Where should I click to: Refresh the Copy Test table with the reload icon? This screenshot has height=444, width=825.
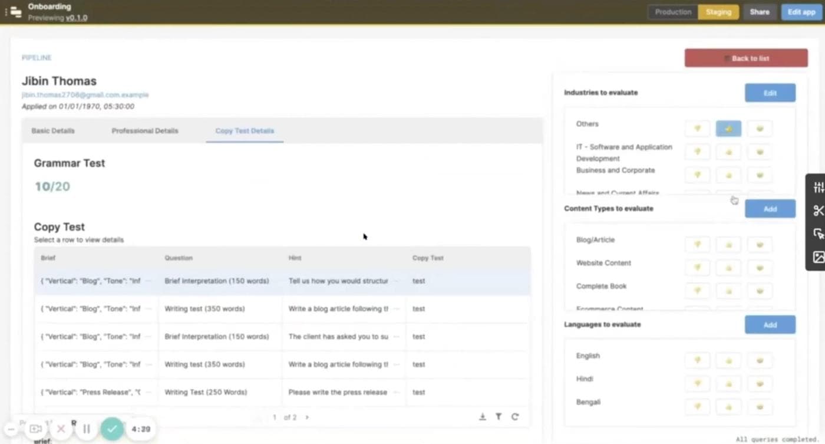(x=514, y=416)
